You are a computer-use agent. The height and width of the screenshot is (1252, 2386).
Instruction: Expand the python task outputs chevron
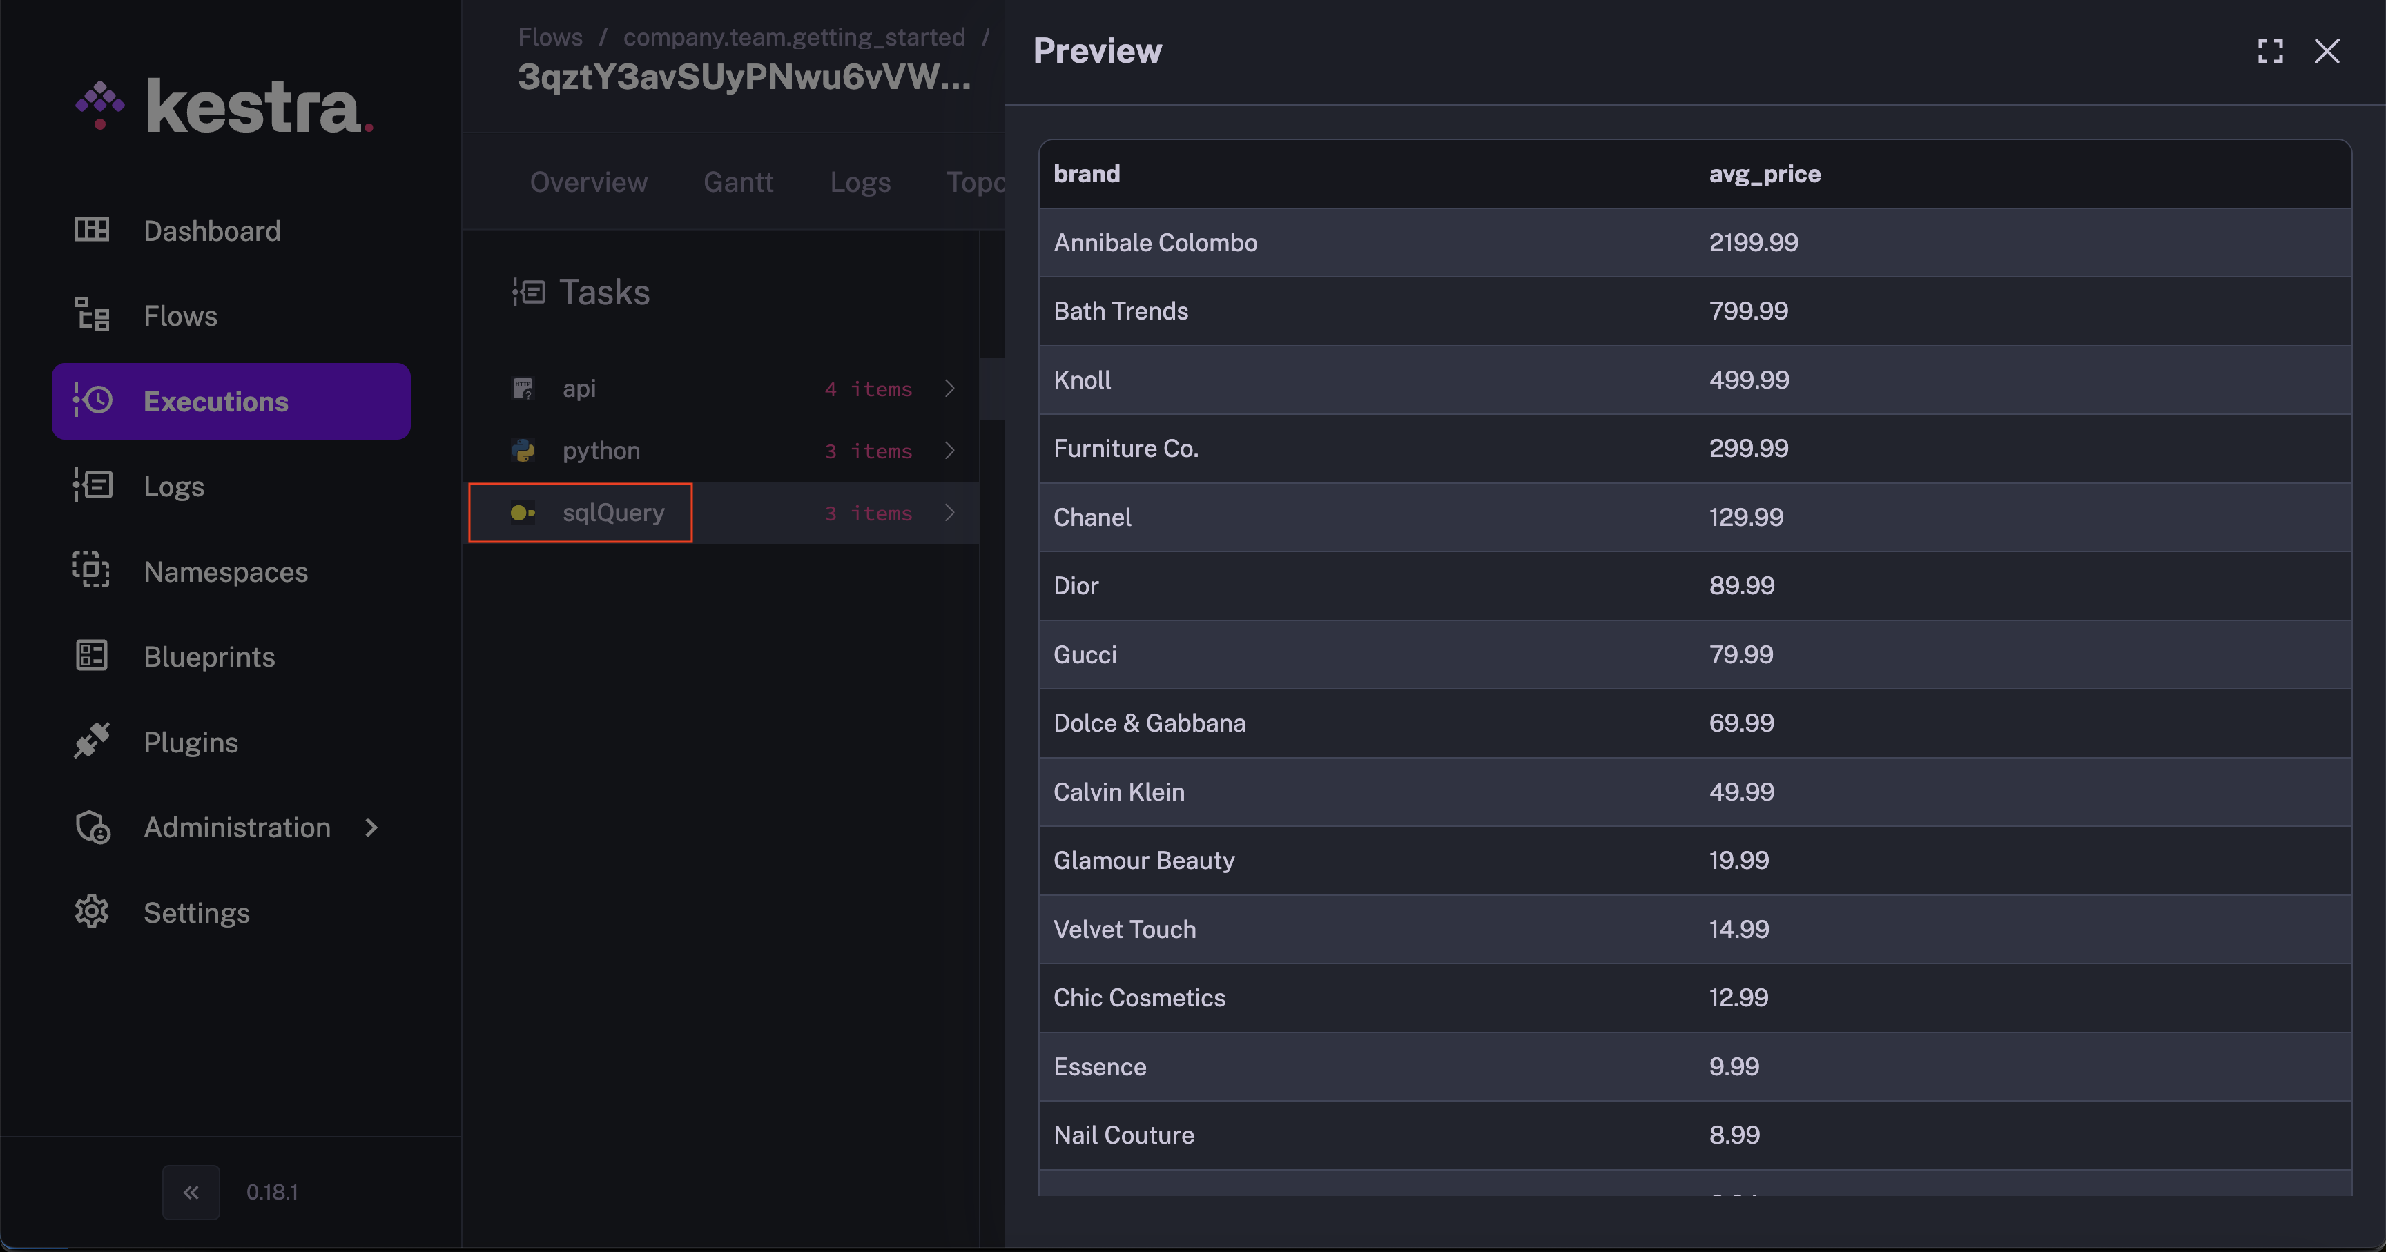point(949,450)
